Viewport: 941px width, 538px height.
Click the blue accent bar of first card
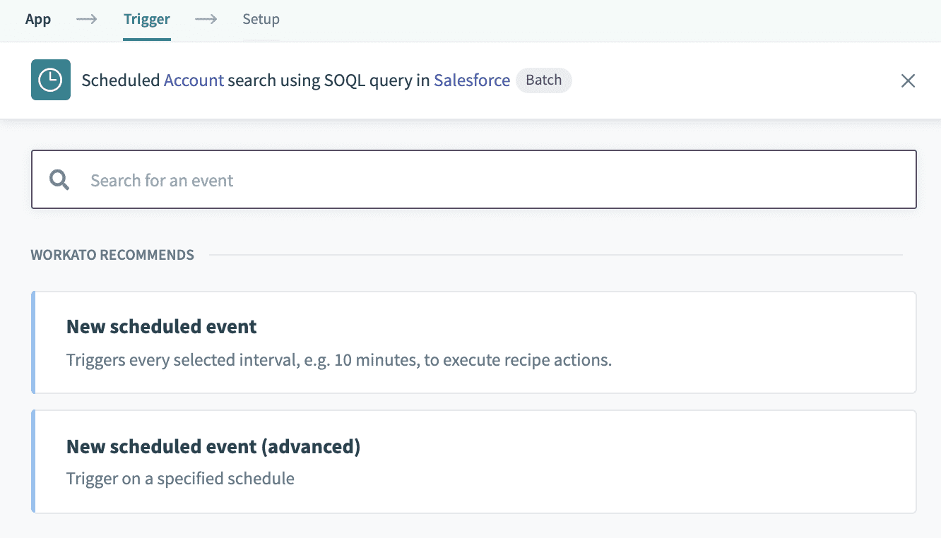33,342
